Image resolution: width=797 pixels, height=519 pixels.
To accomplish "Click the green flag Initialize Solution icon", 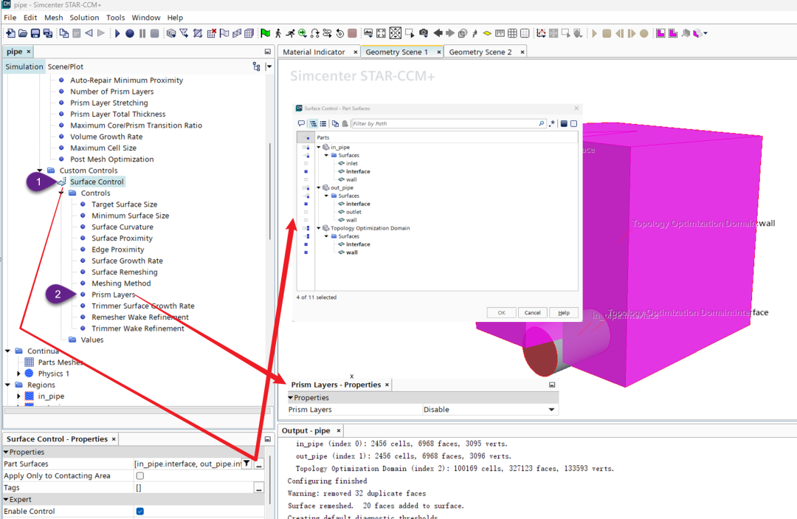I will [266, 33].
